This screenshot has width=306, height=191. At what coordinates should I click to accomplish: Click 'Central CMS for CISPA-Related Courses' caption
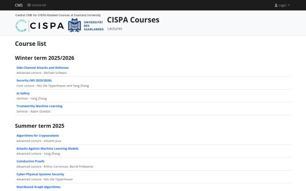58,15
